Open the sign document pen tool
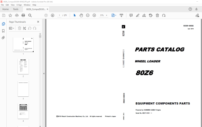 point(144,15)
